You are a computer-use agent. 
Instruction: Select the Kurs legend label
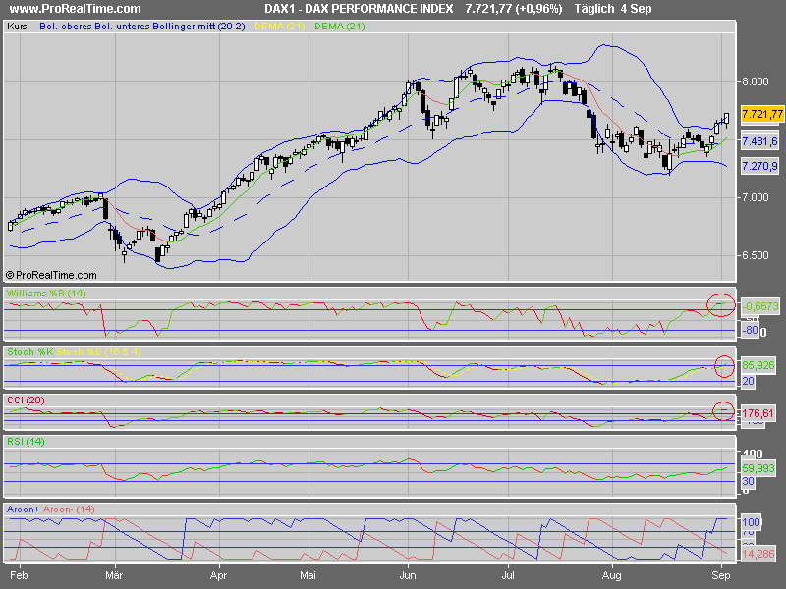[17, 27]
